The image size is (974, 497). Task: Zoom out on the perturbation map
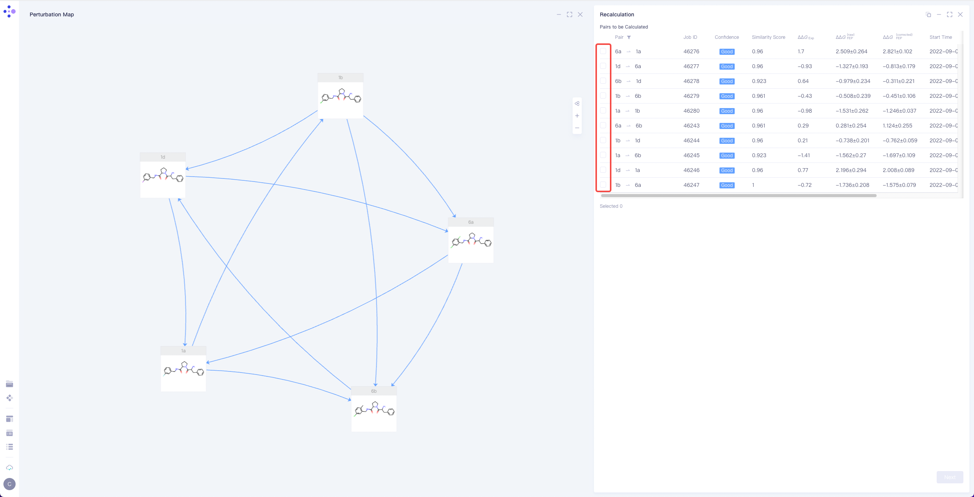(x=577, y=128)
